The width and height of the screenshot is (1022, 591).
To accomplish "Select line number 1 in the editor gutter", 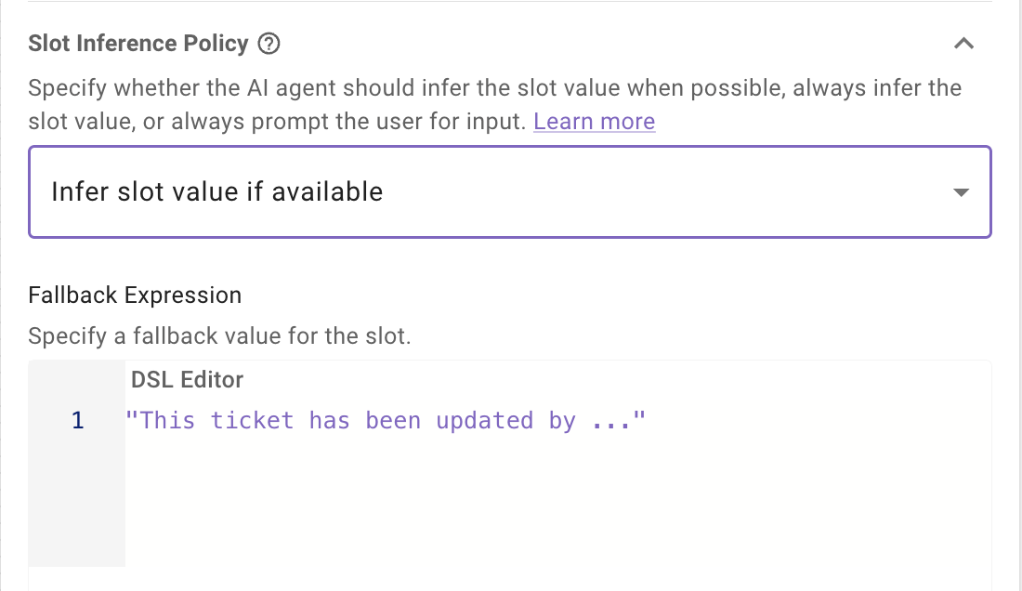I will click(77, 420).
